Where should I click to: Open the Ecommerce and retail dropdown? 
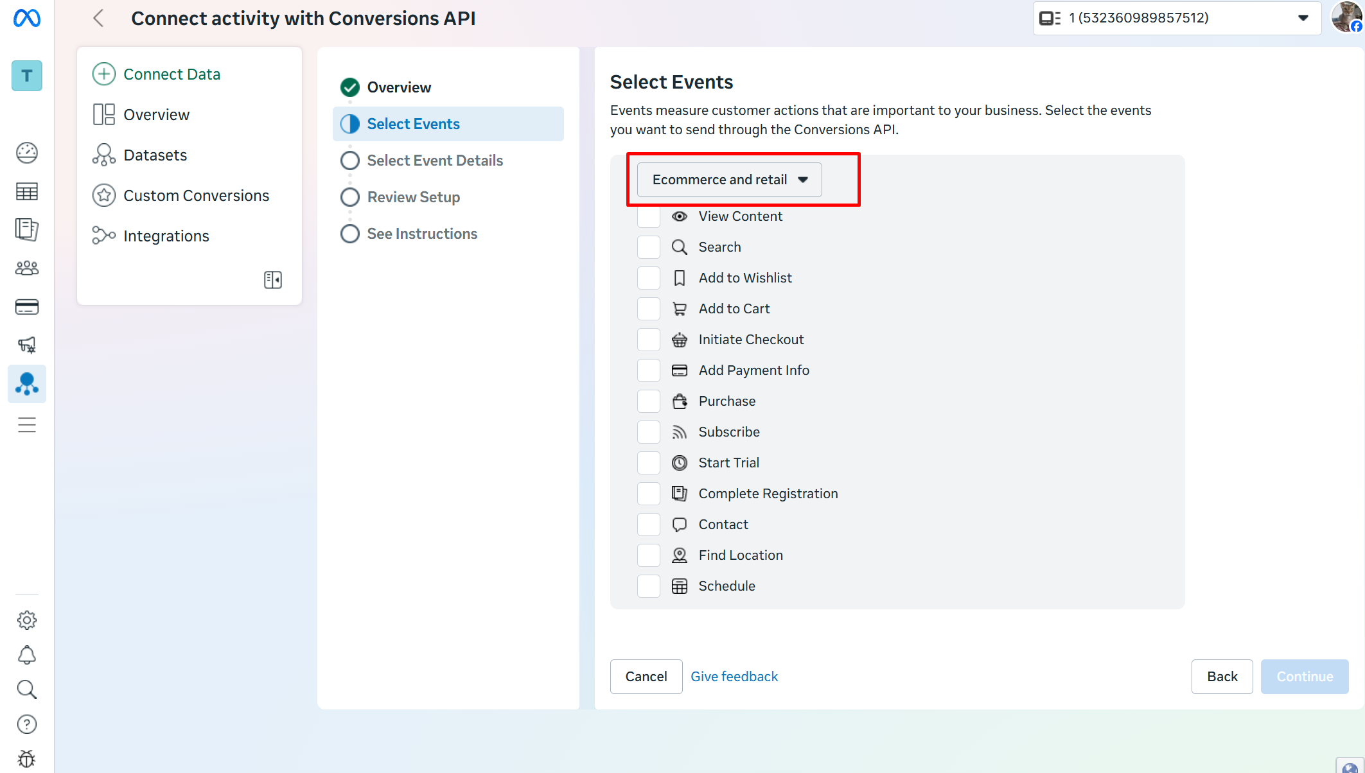(x=729, y=180)
